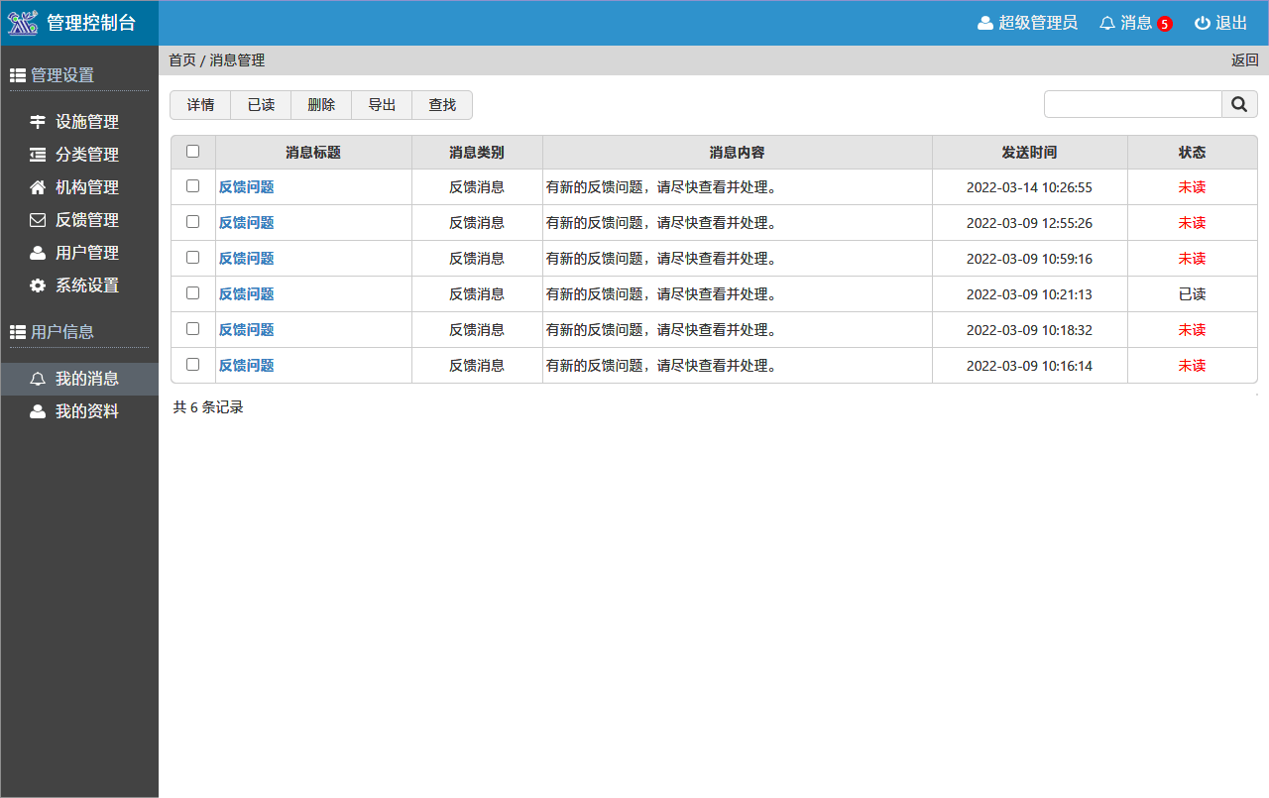Focus the search text input field
Viewport: 1269px width, 798px height.
pyautogui.click(x=1132, y=104)
